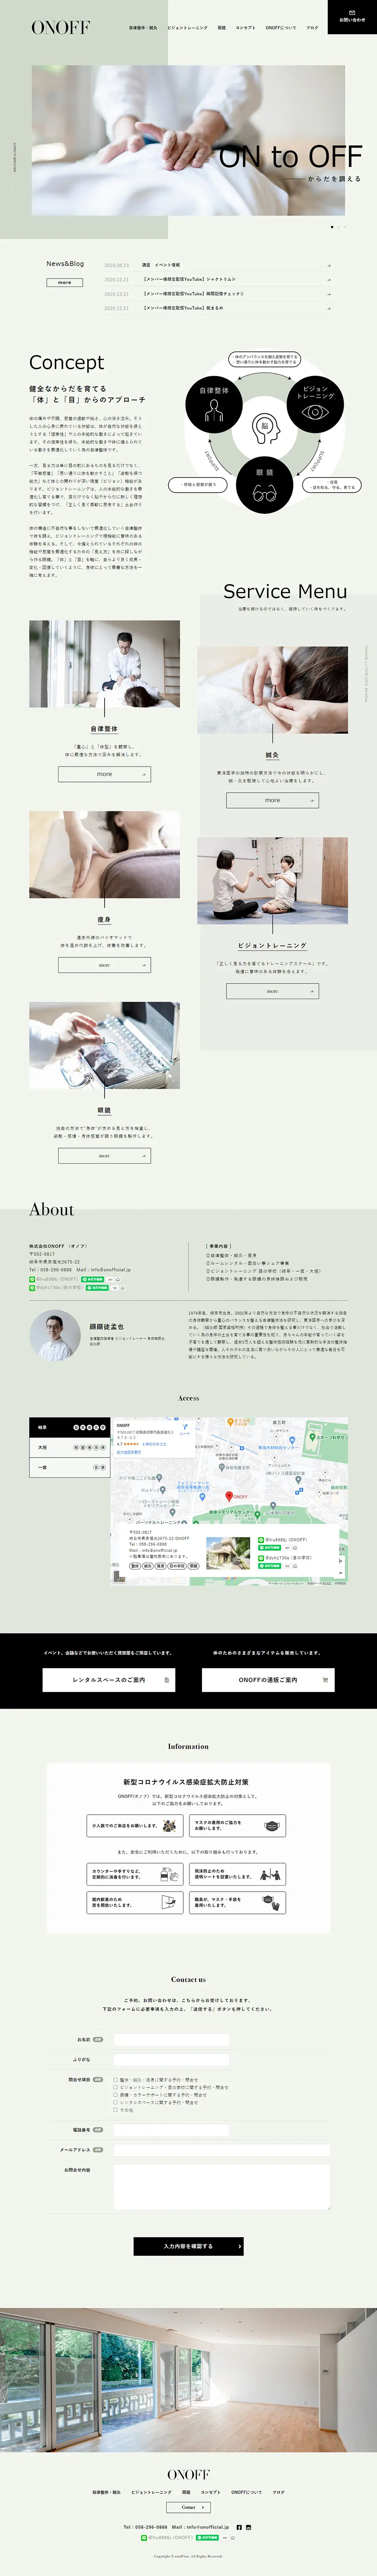Image resolution: width=377 pixels, height=2576 pixels.
Task: Click the more button under News&Blog
Action: coord(65,283)
